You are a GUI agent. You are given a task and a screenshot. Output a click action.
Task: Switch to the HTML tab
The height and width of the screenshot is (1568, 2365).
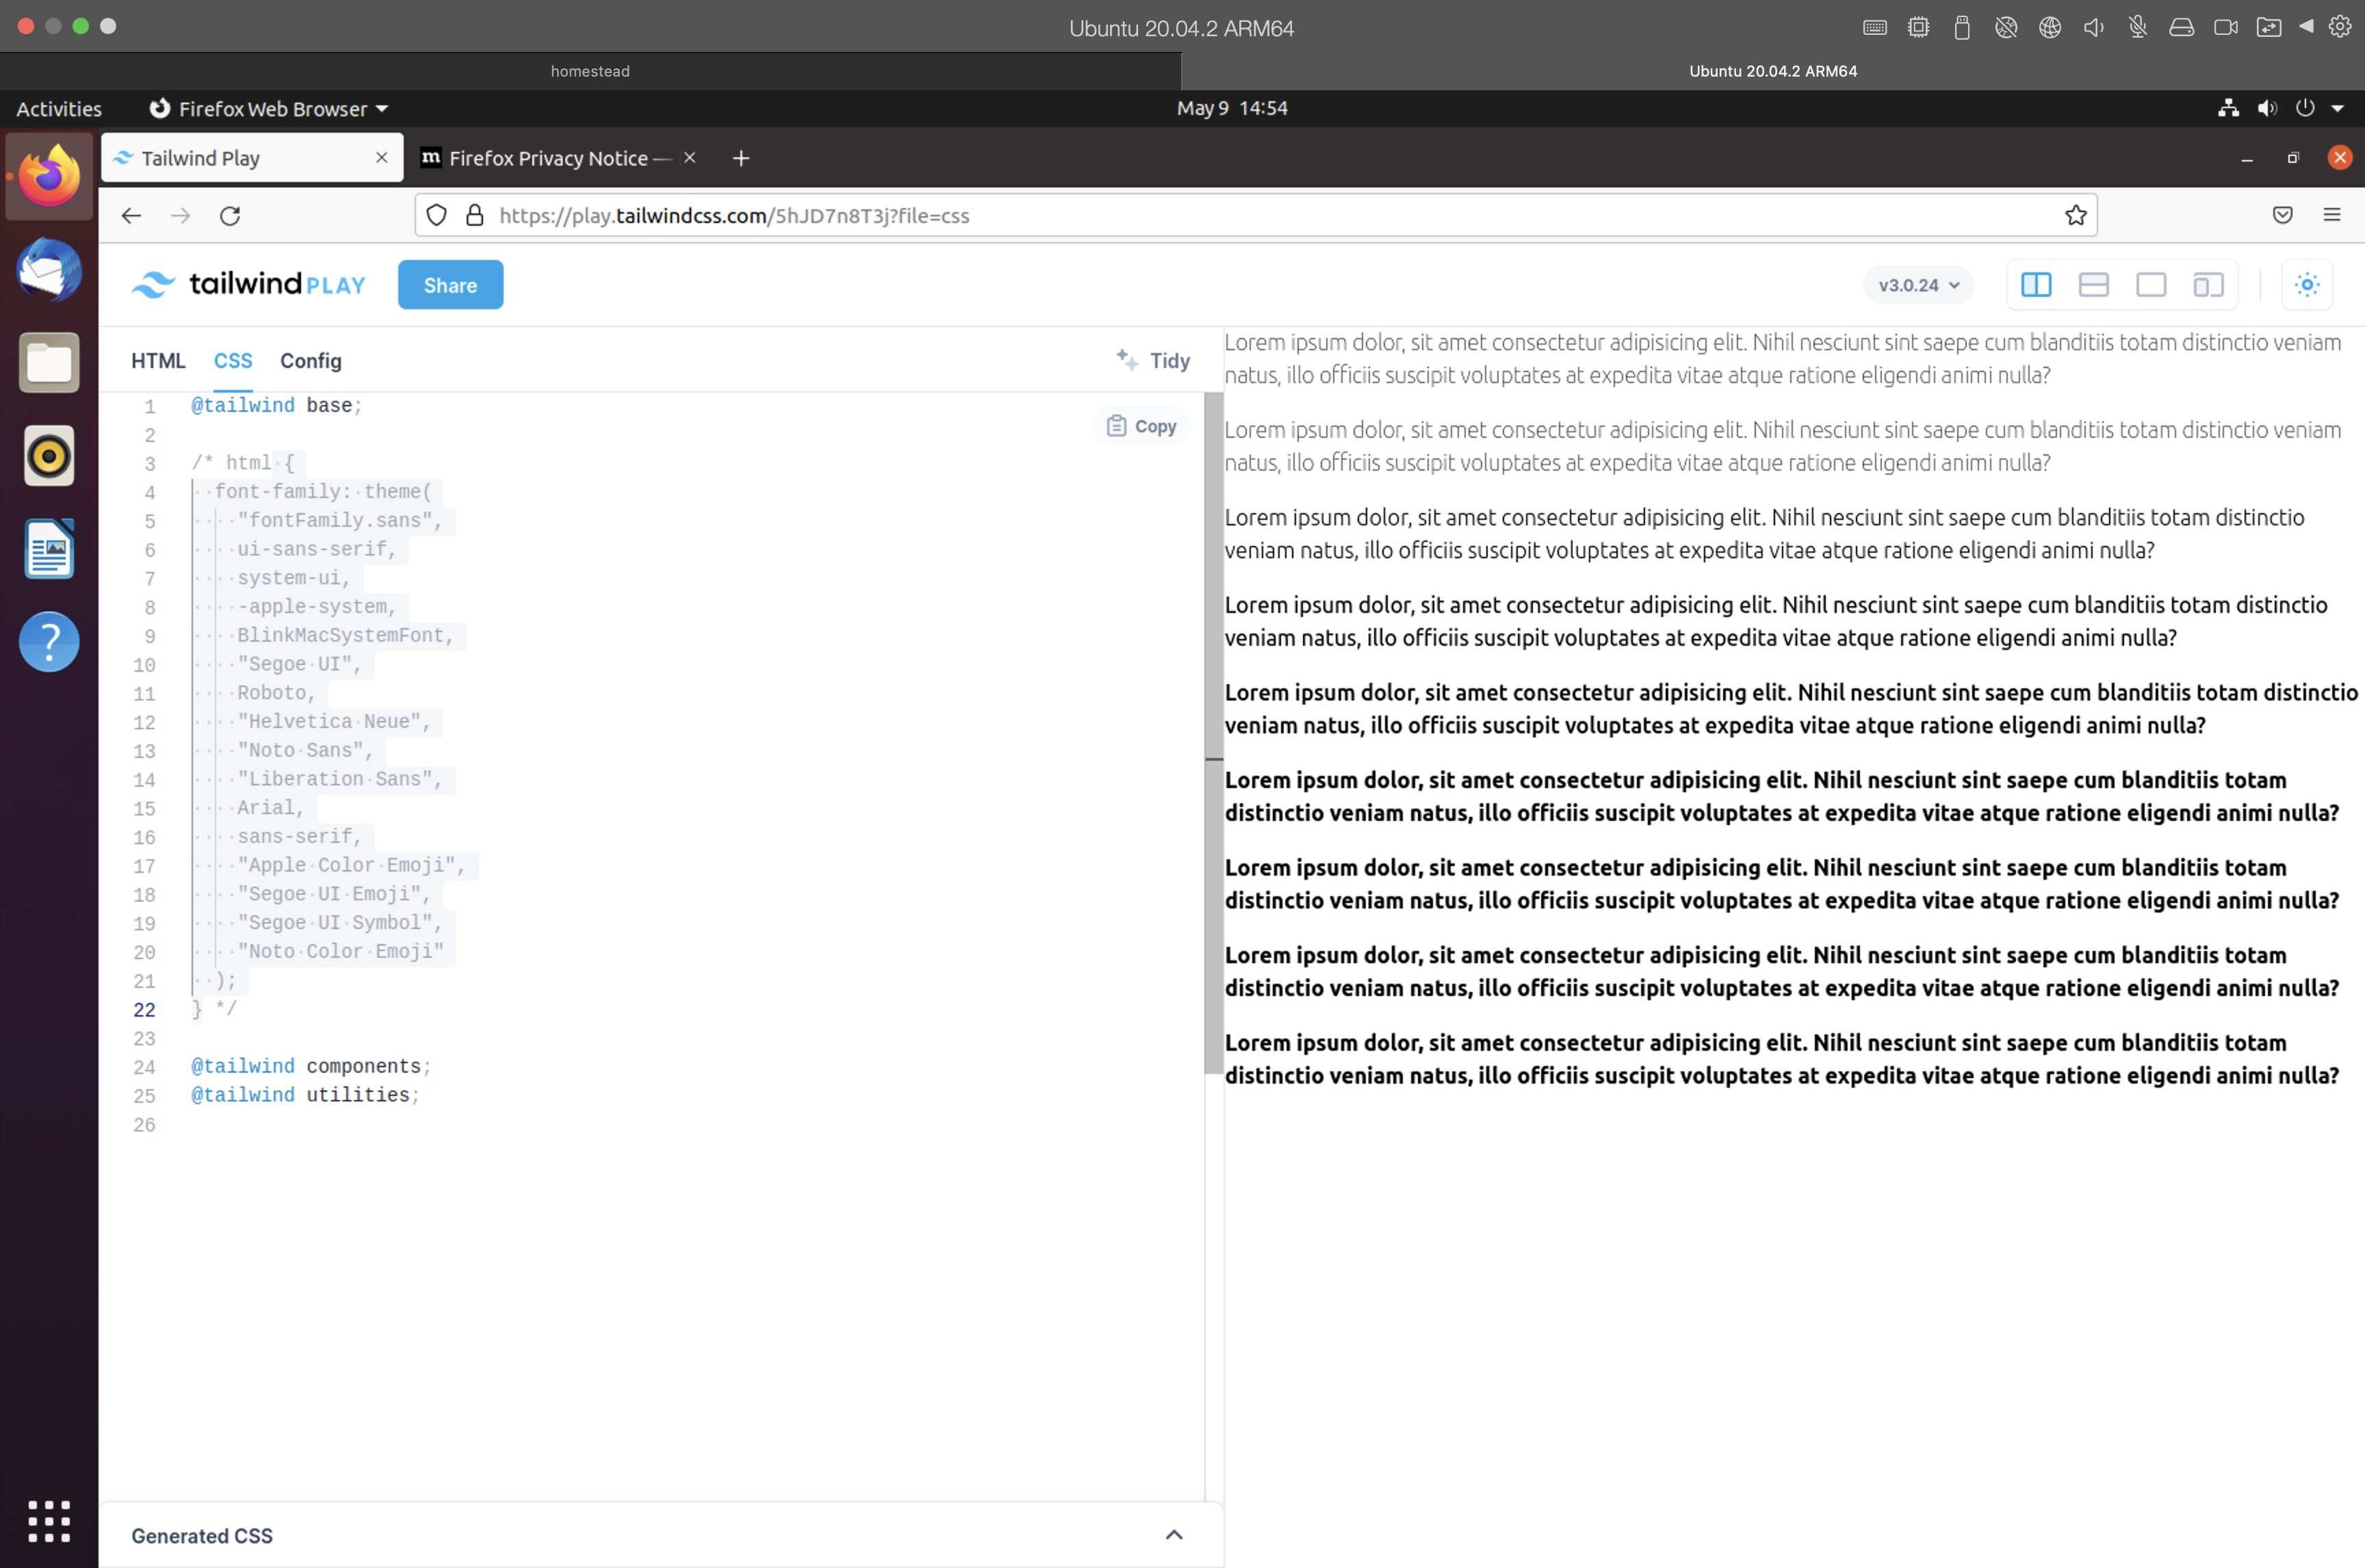pos(158,361)
